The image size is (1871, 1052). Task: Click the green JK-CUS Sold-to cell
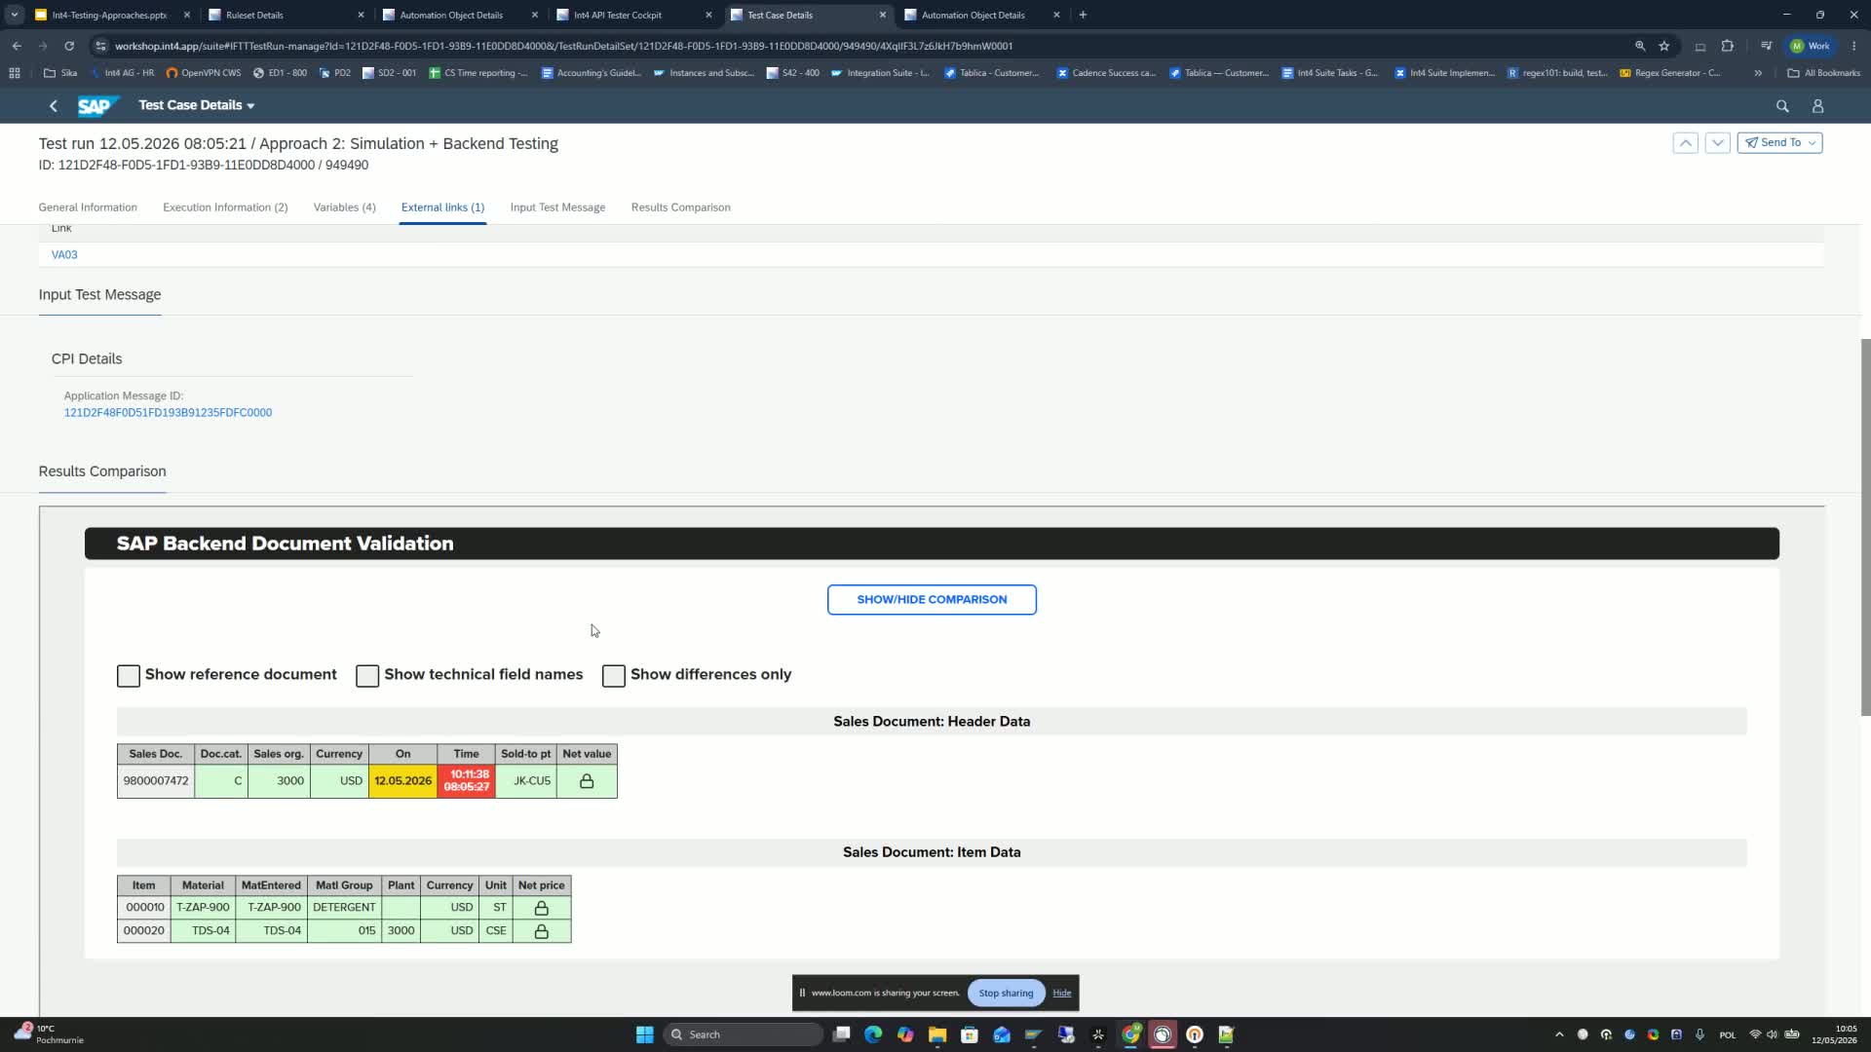[526, 781]
